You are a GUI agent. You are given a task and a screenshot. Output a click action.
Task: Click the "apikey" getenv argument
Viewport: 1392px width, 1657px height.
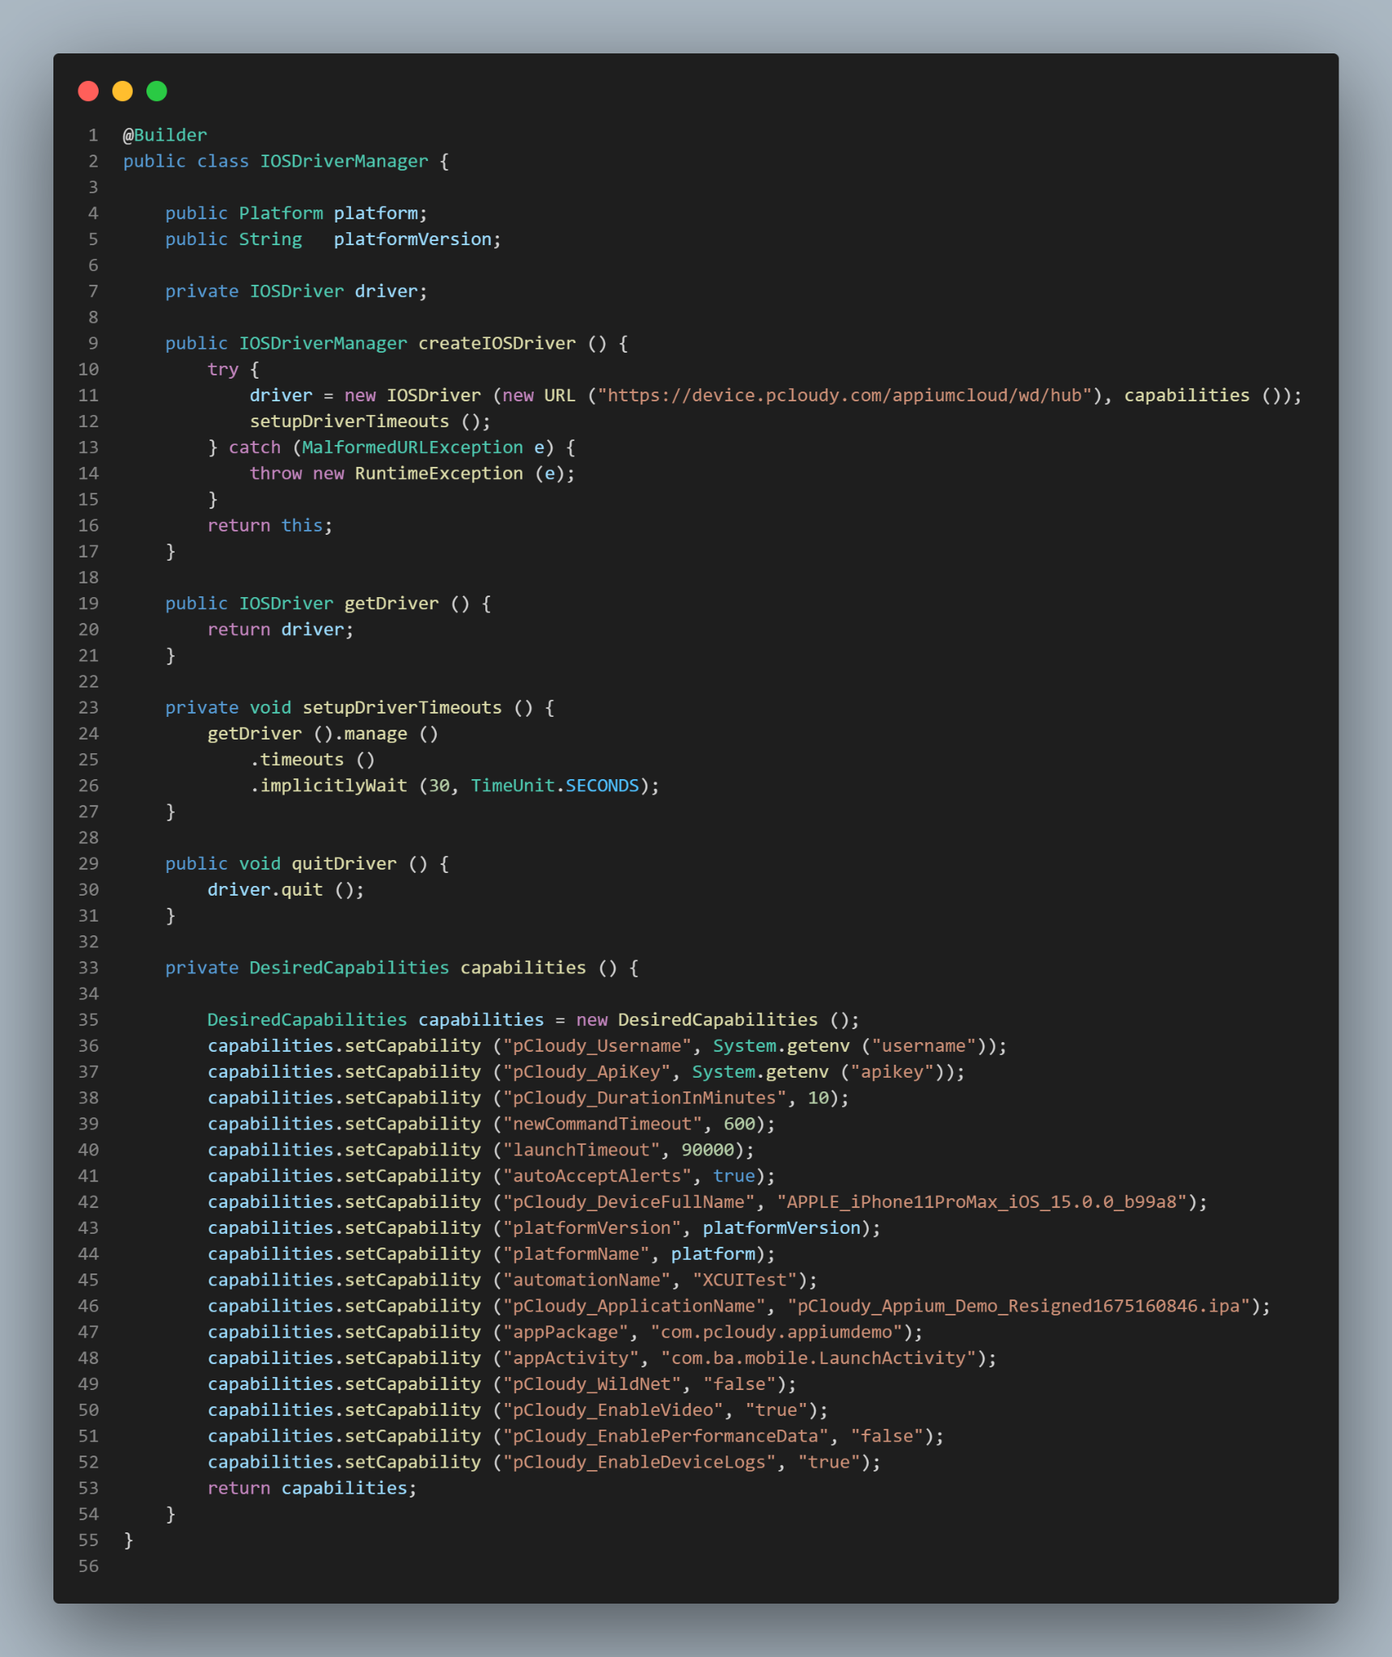pyautogui.click(x=892, y=1072)
